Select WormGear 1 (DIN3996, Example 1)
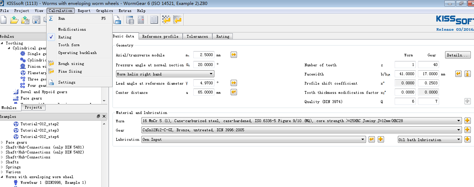 tap(53, 182)
